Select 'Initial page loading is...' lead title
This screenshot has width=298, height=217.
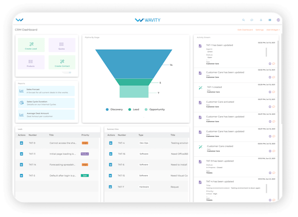pos(63,154)
